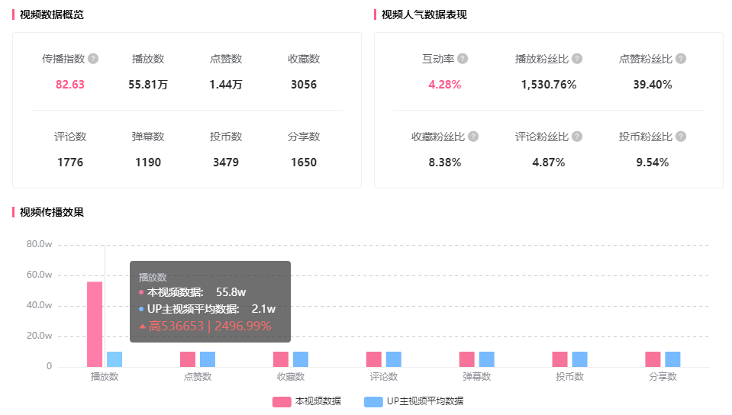Select the pink 弹幕数 bar
The height and width of the screenshot is (415, 732).
coord(467,359)
